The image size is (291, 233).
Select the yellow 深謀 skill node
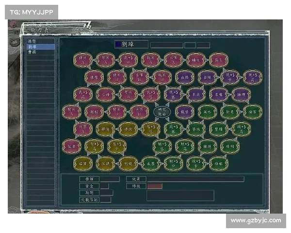105,163
